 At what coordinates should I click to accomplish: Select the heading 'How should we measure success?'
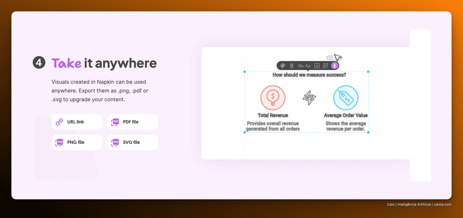tap(309, 75)
